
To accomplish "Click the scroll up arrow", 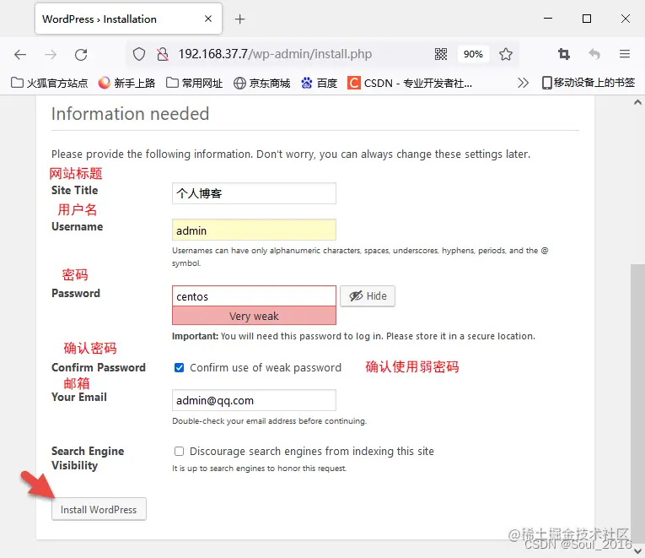I will (637, 101).
